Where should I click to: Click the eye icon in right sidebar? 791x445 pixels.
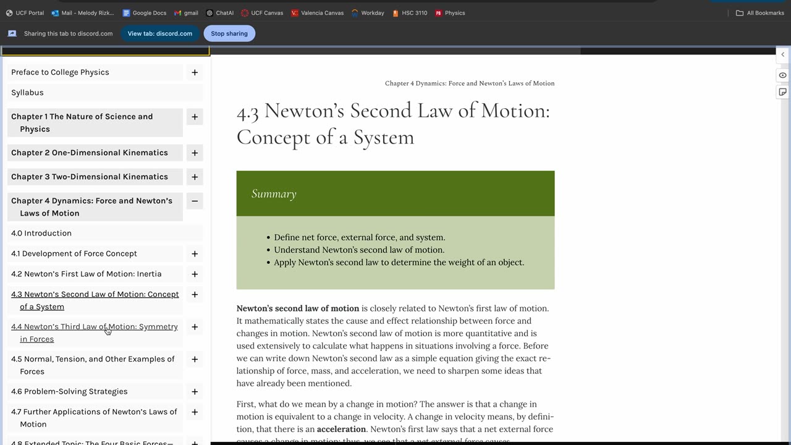(782, 75)
